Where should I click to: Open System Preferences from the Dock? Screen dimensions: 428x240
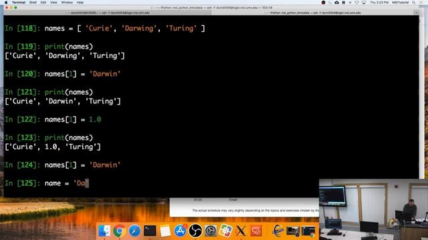[211, 231]
